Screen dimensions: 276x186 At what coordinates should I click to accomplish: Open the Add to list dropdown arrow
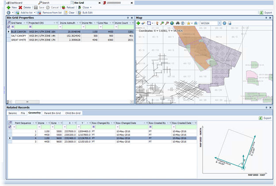(x=34, y=13)
